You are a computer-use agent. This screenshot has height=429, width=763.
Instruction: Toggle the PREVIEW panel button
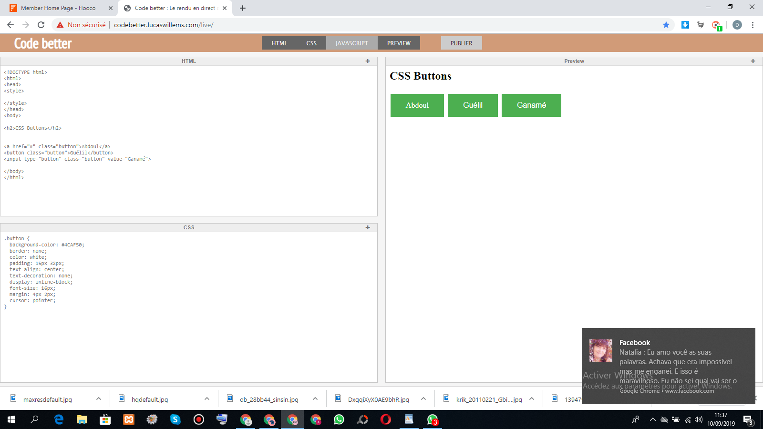click(399, 43)
